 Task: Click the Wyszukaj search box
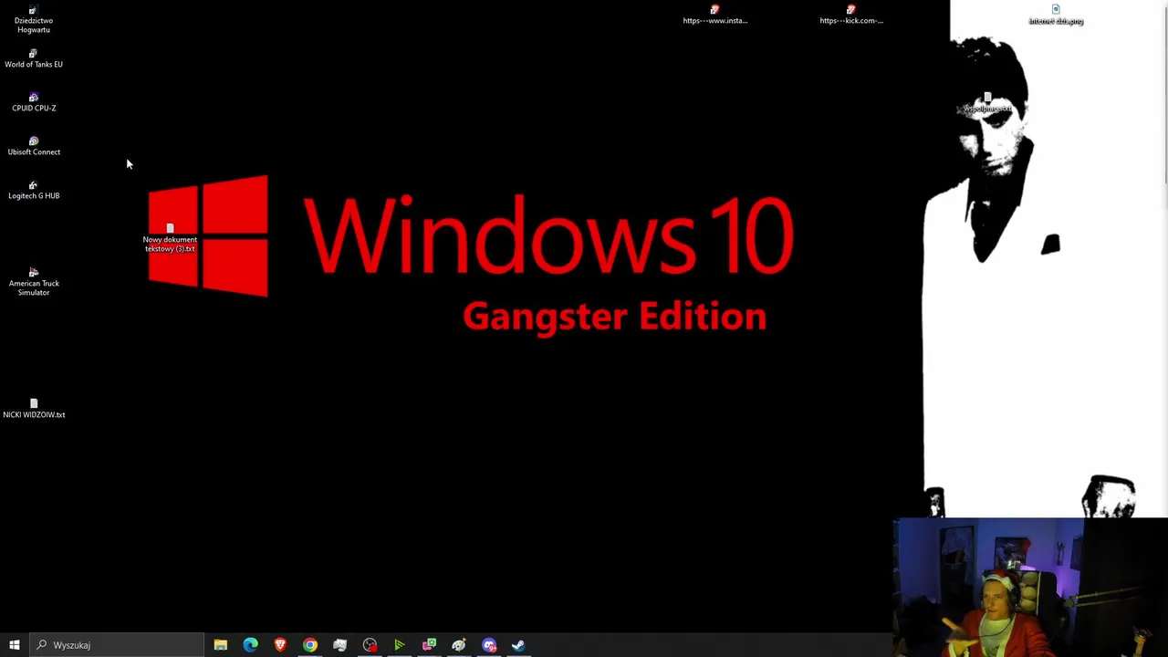117,645
